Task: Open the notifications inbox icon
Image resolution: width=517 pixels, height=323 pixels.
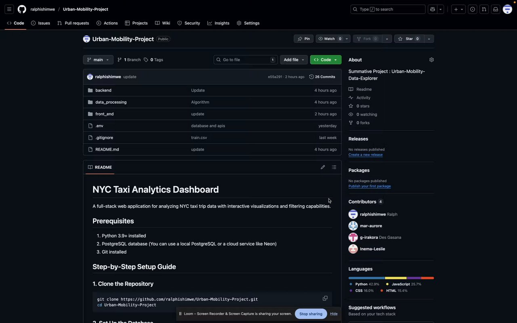Action: coord(496,9)
